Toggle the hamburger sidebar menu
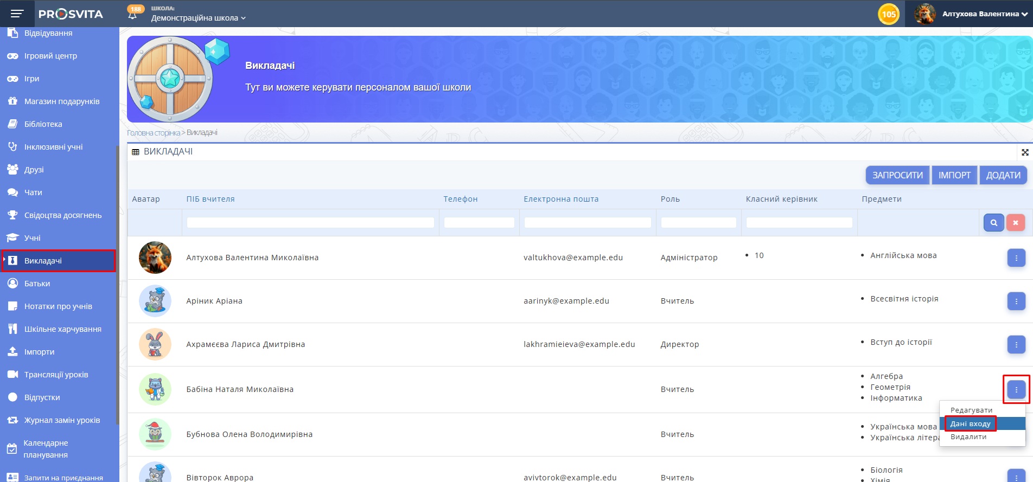Image resolution: width=1033 pixels, height=482 pixels. tap(17, 14)
